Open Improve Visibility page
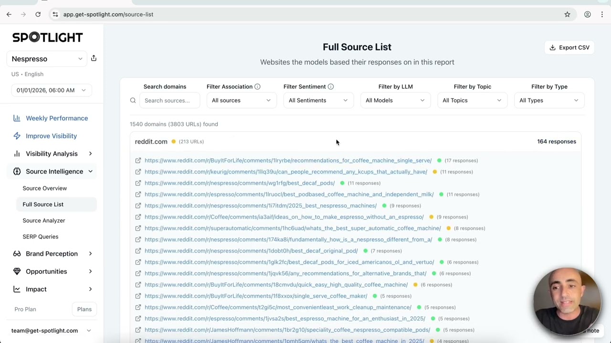The width and height of the screenshot is (611, 343). 51,136
